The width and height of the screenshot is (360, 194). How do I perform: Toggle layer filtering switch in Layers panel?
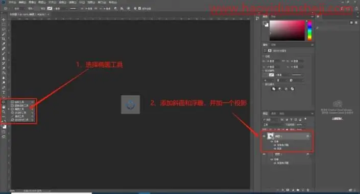[305, 119]
